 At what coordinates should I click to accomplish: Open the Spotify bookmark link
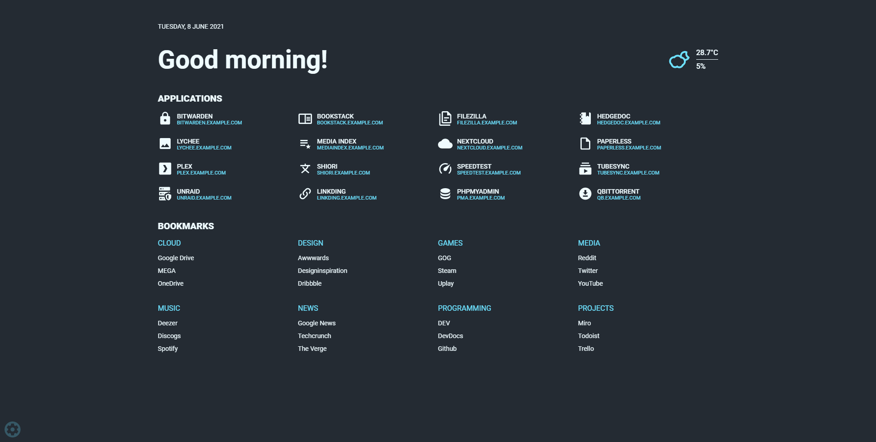point(167,349)
